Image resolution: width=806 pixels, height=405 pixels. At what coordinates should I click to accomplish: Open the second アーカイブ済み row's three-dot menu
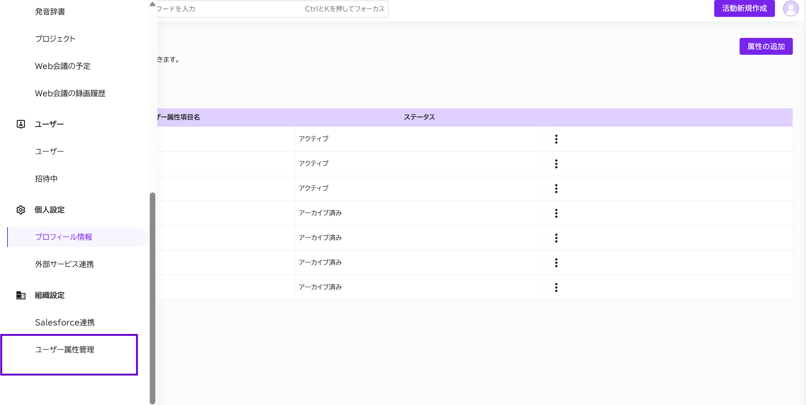pos(556,238)
